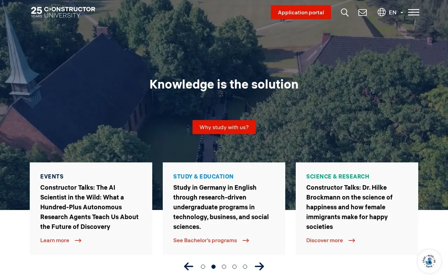Screen dimensions: 448x280
Task: Open the chat with us widget
Action: [x=429, y=261]
